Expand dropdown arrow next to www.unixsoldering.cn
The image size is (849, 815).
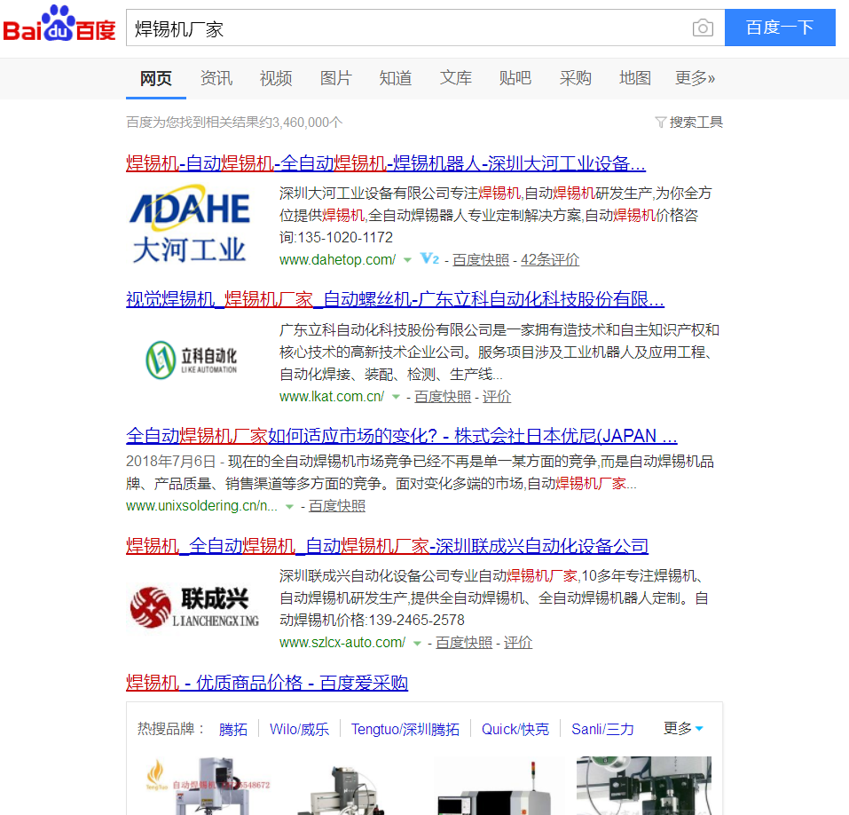point(290,507)
